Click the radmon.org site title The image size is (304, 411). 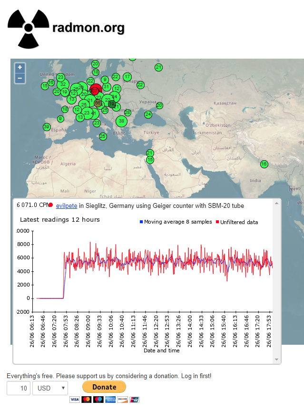click(88, 28)
